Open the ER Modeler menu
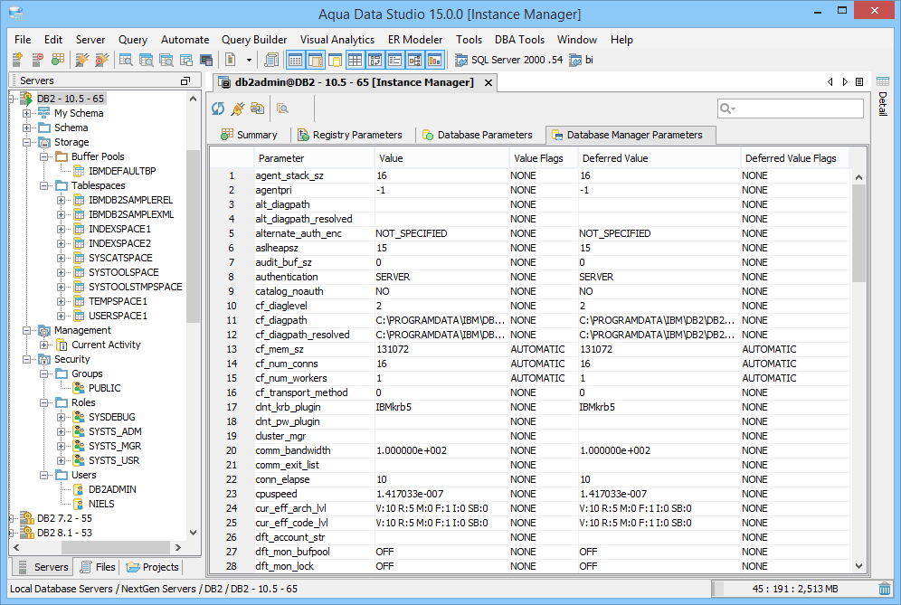The image size is (901, 605). click(x=414, y=39)
